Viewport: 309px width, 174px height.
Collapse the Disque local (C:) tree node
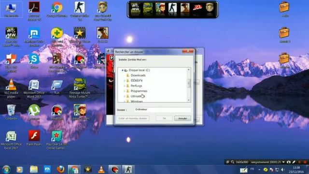(x=122, y=70)
